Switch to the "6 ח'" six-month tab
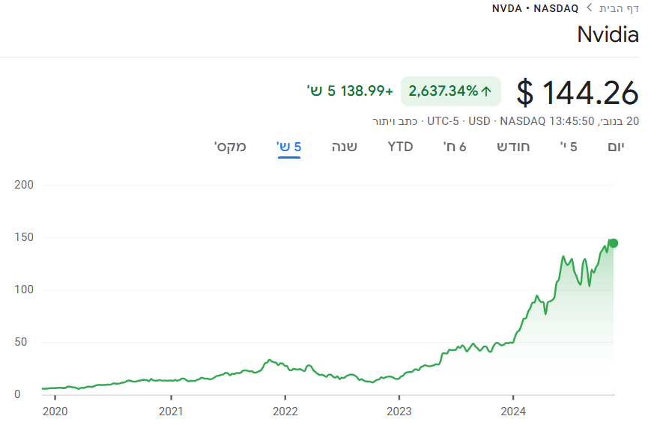Viewport: 672px width, 425px height. [455, 147]
